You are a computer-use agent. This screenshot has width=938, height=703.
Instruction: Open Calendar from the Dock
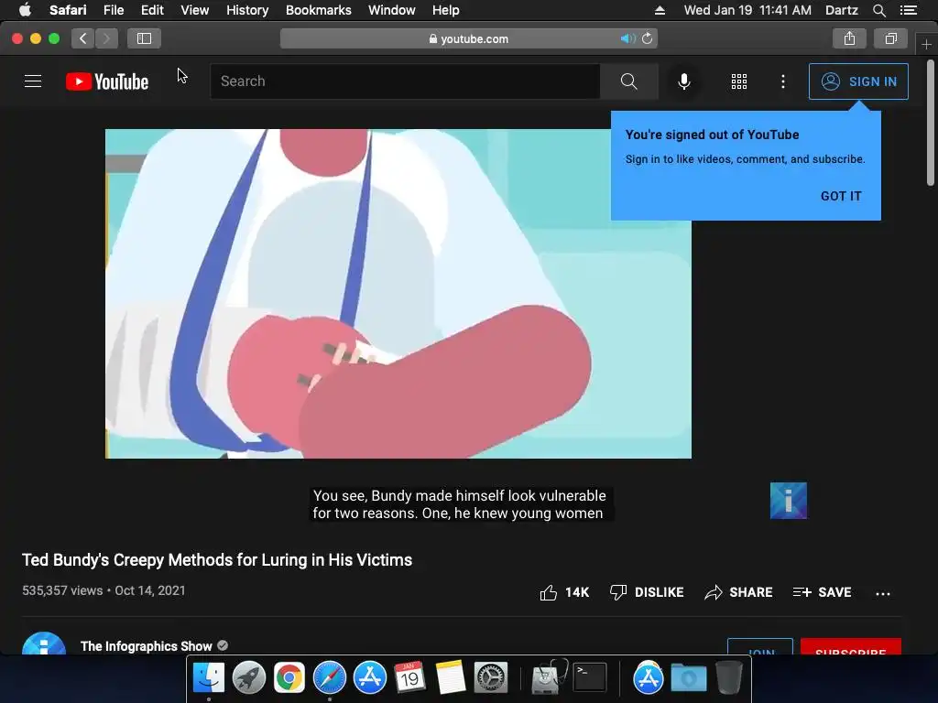pyautogui.click(x=409, y=678)
